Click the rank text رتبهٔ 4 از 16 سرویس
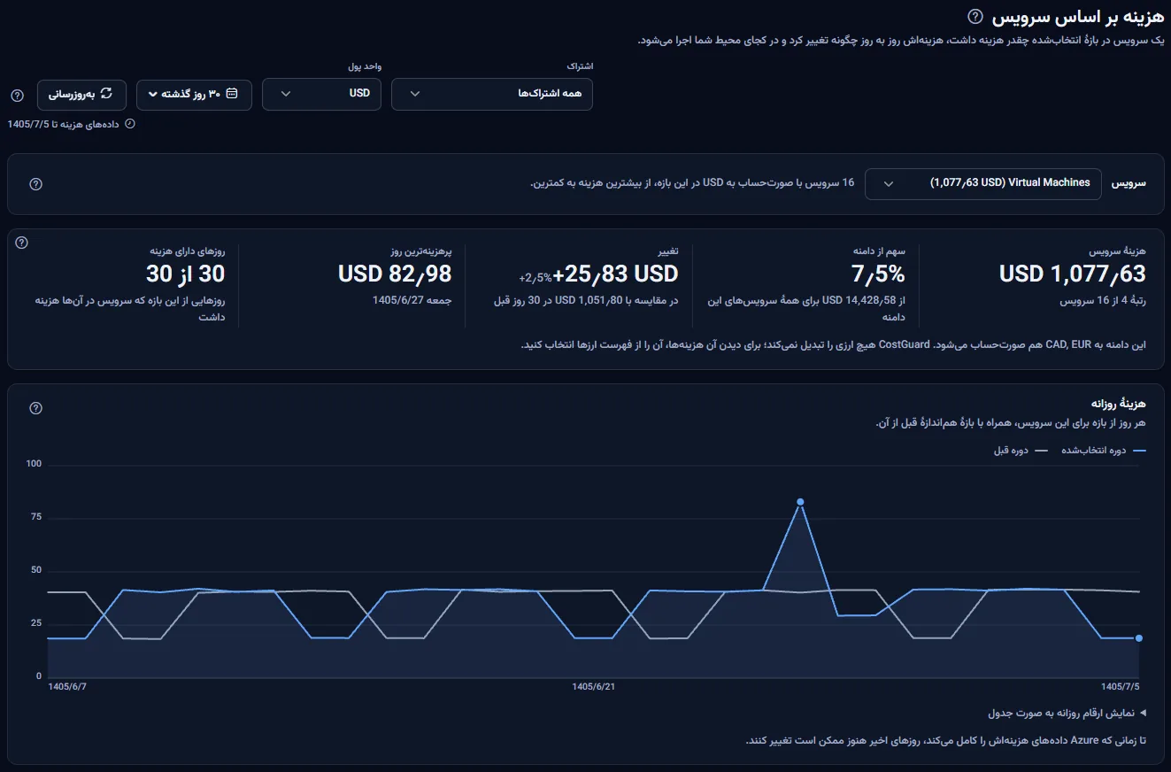The image size is (1171, 772). coord(1103,301)
